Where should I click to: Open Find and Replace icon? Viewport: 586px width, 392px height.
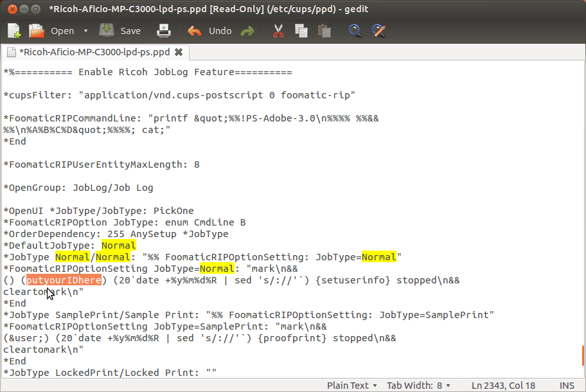378,31
